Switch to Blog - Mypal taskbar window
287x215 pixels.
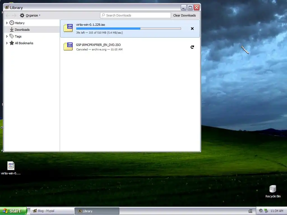pos(52,211)
